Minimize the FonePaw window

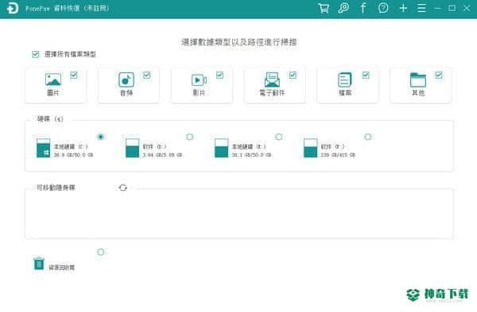point(438,8)
